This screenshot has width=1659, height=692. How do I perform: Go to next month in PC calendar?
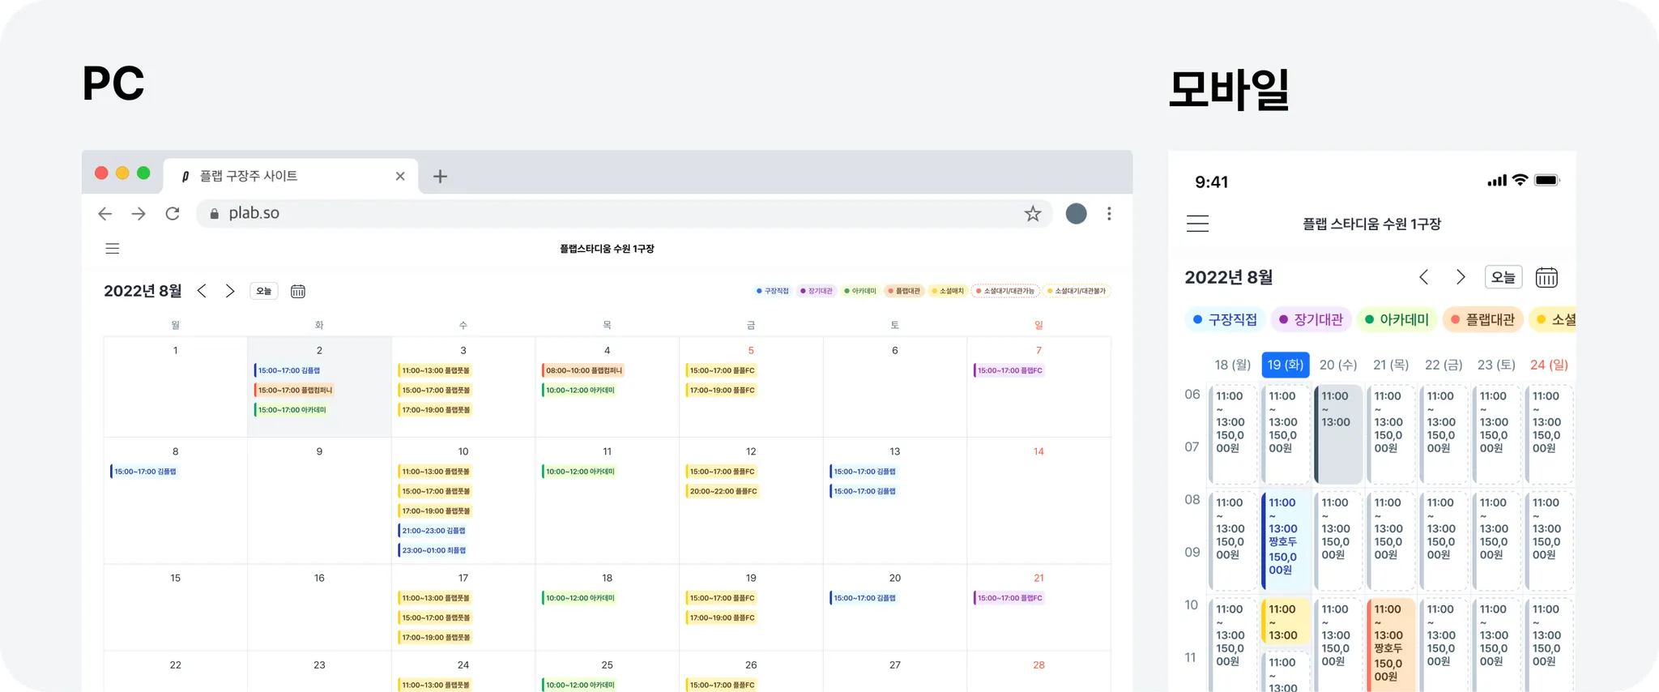(230, 291)
